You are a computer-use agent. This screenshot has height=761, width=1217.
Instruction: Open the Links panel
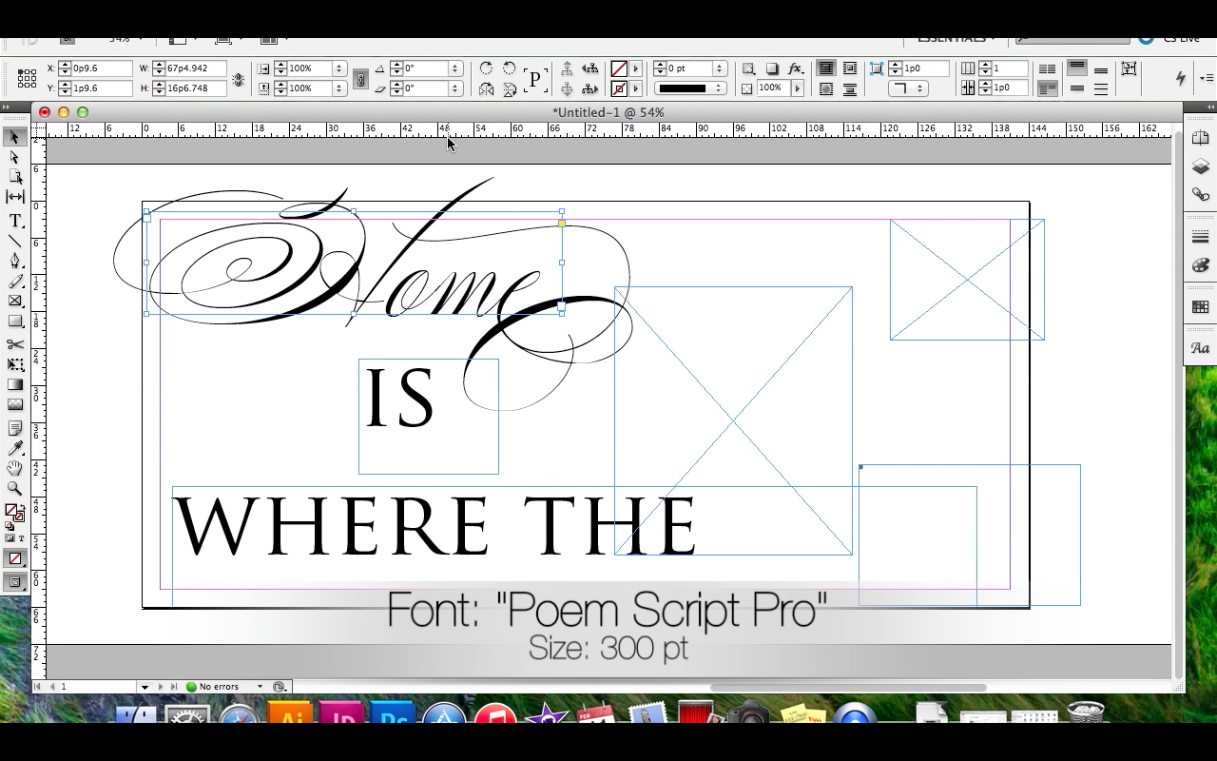click(x=1200, y=194)
